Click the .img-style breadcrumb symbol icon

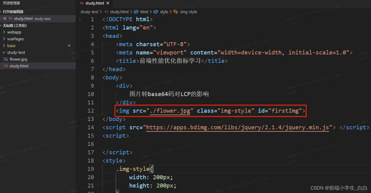click(176, 12)
